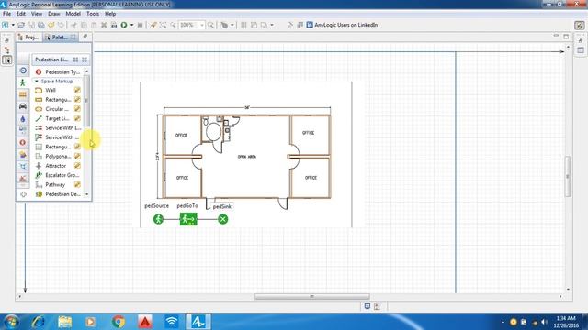Collapse the Space Markup section

click(37, 81)
